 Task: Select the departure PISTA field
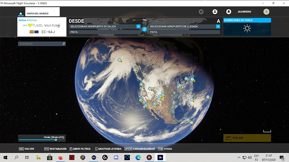[x=105, y=32]
